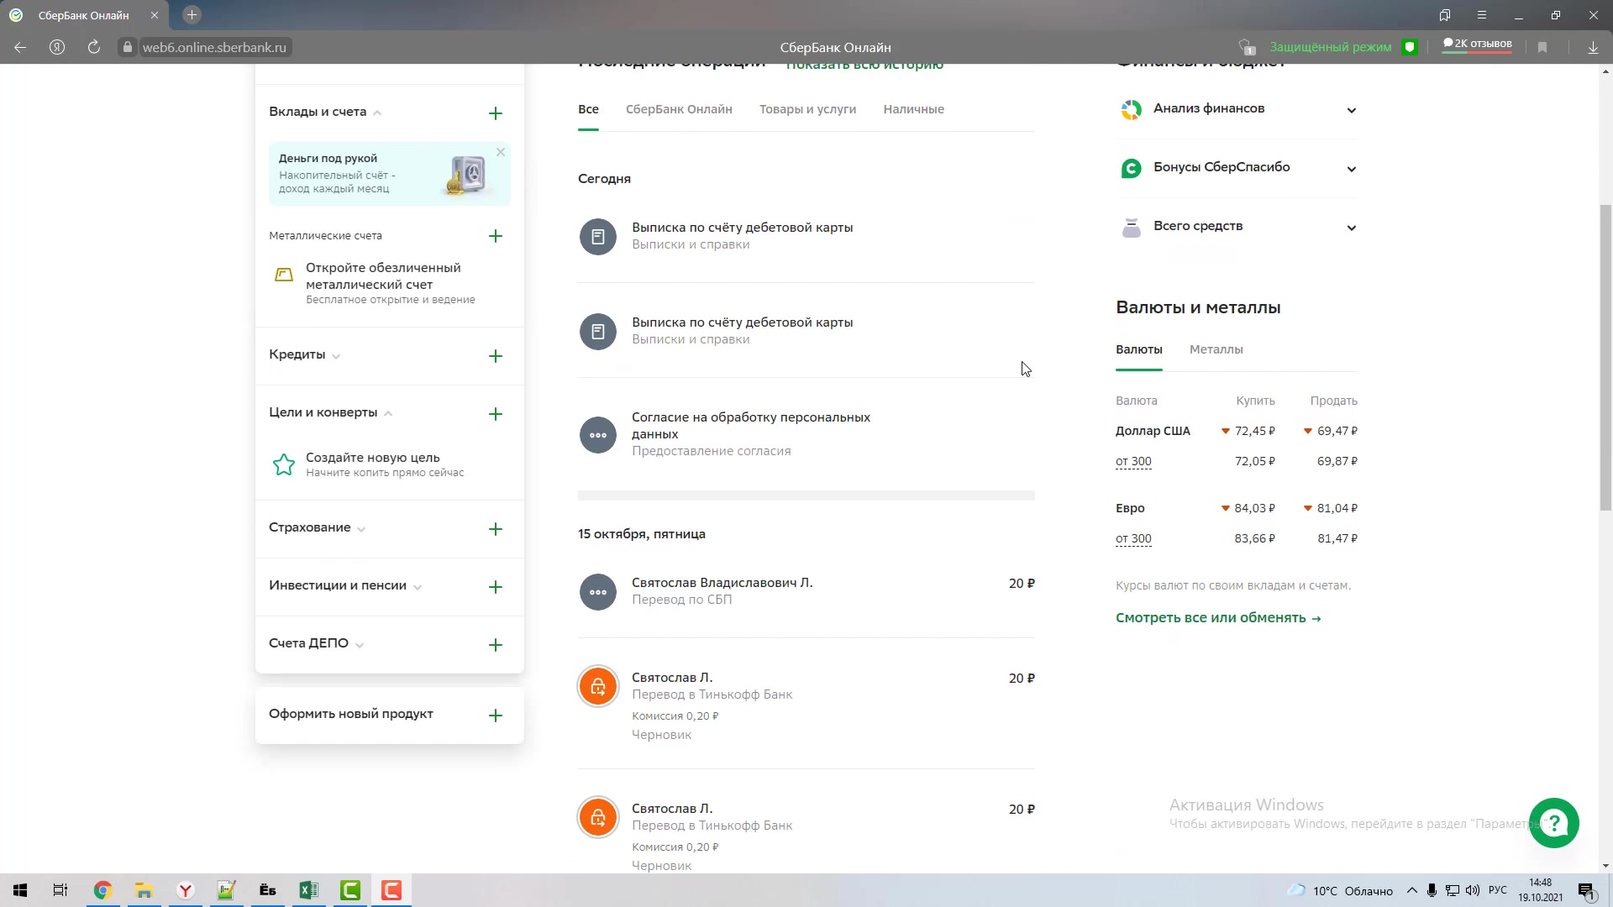
Task: Expand the Всего средств dropdown
Action: [1351, 228]
